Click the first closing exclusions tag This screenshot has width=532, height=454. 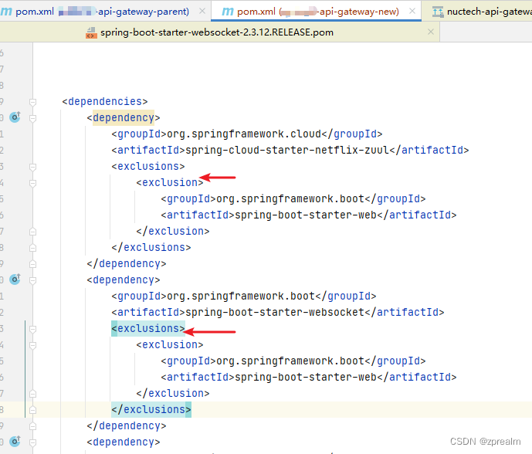(x=151, y=247)
